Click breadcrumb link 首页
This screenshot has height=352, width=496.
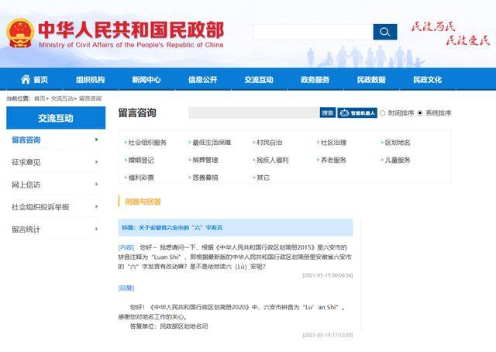(x=40, y=98)
